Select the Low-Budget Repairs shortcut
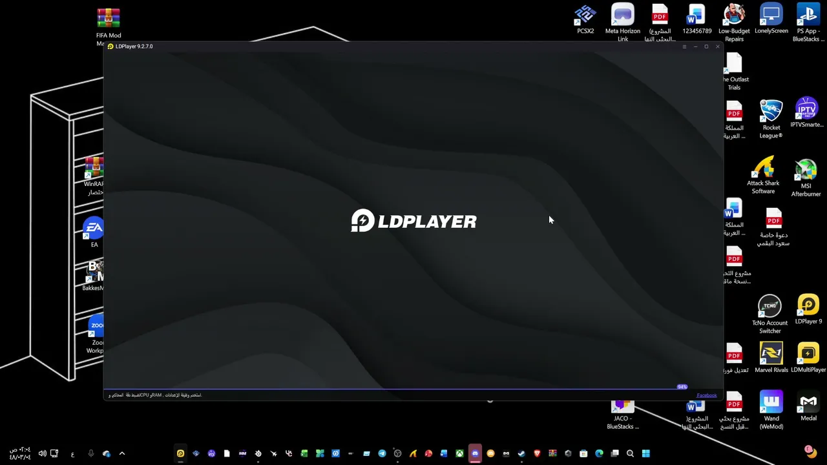The width and height of the screenshot is (827, 465). 734,23
